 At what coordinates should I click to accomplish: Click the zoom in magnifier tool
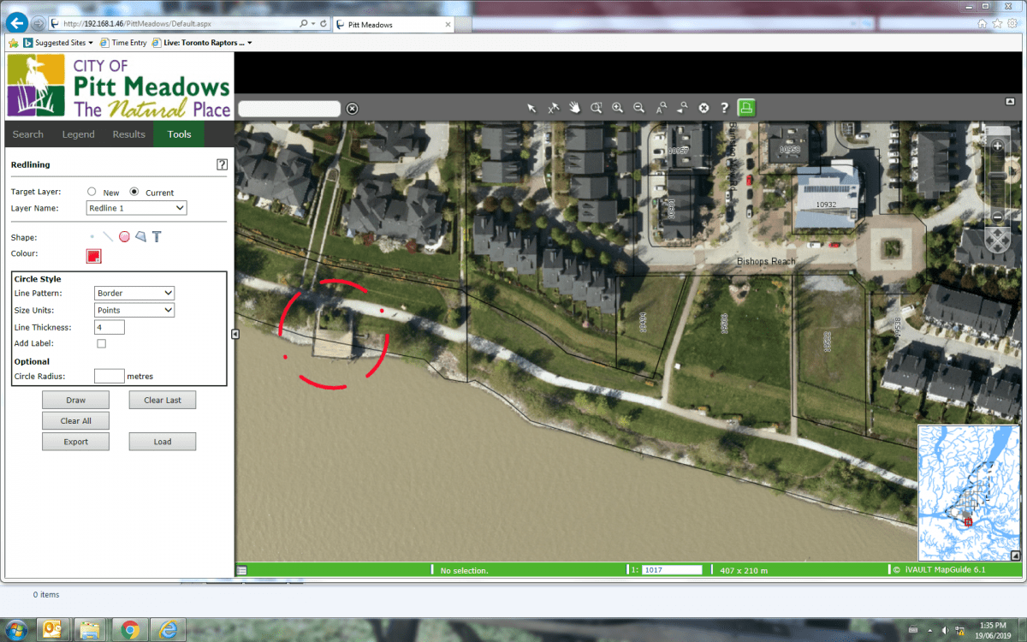(617, 108)
